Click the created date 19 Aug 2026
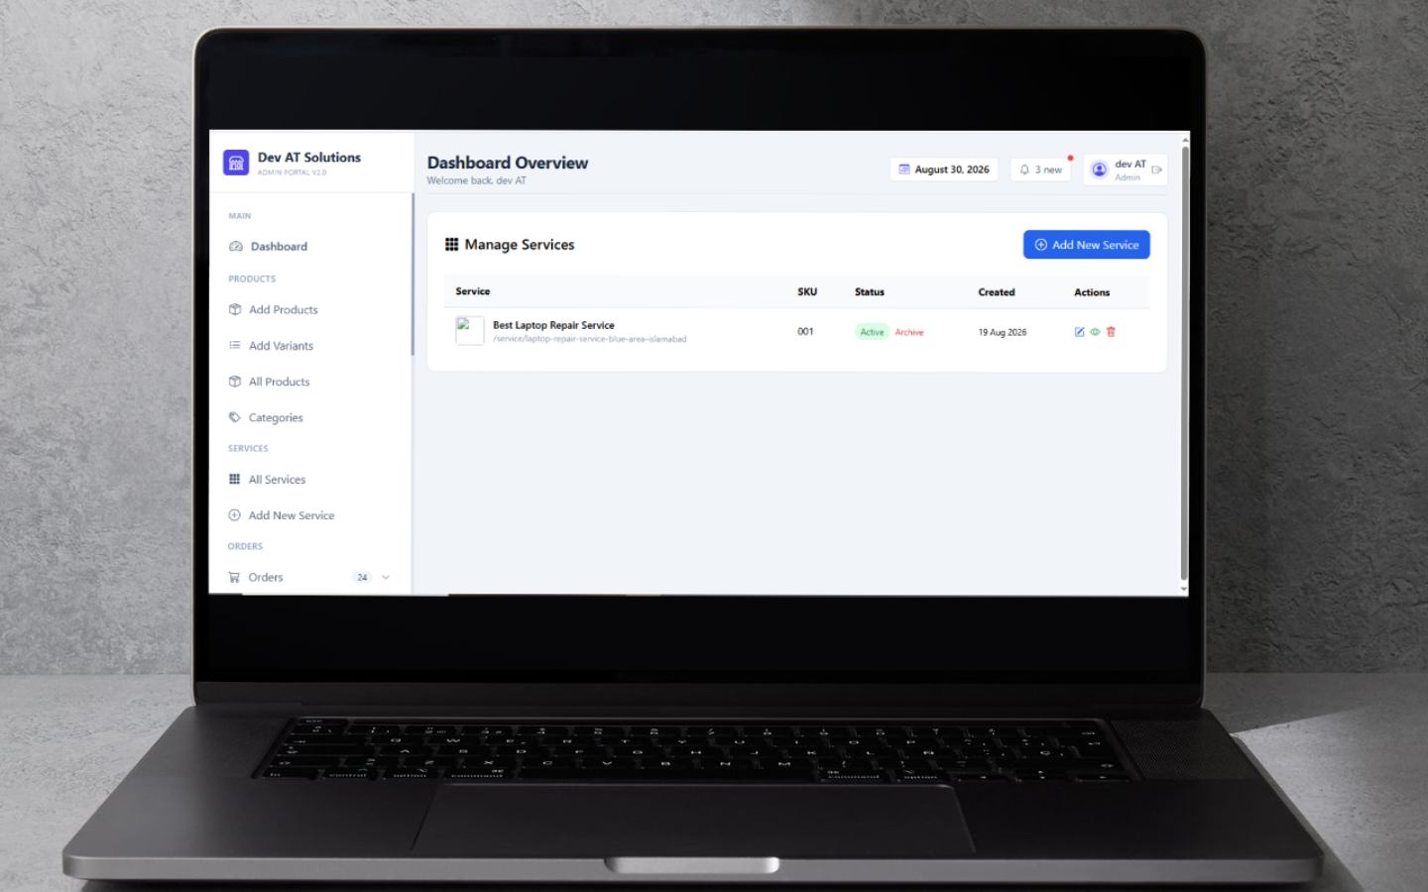 1003,332
